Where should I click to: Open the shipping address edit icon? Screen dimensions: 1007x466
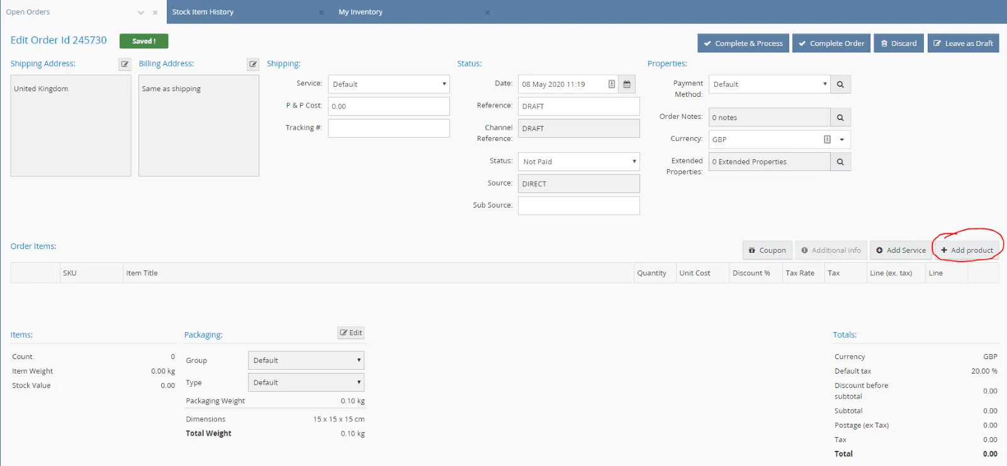pos(125,64)
